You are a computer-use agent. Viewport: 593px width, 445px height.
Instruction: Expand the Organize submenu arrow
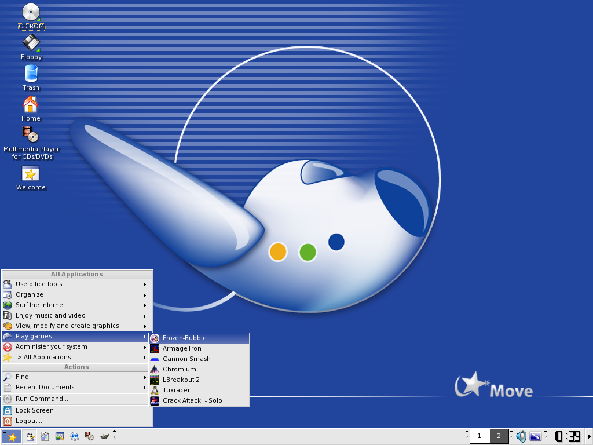[144, 295]
